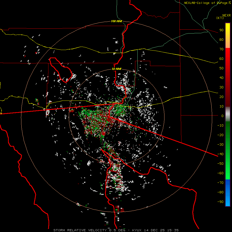Click the -40 value on the velocity scale

click(x=220, y=154)
